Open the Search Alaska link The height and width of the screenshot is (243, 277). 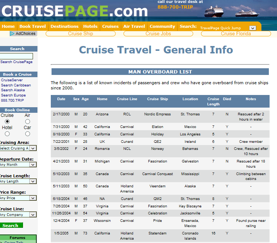click(x=13, y=90)
